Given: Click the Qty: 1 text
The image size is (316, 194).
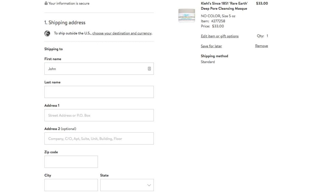Looking at the screenshot, I should [262, 36].
